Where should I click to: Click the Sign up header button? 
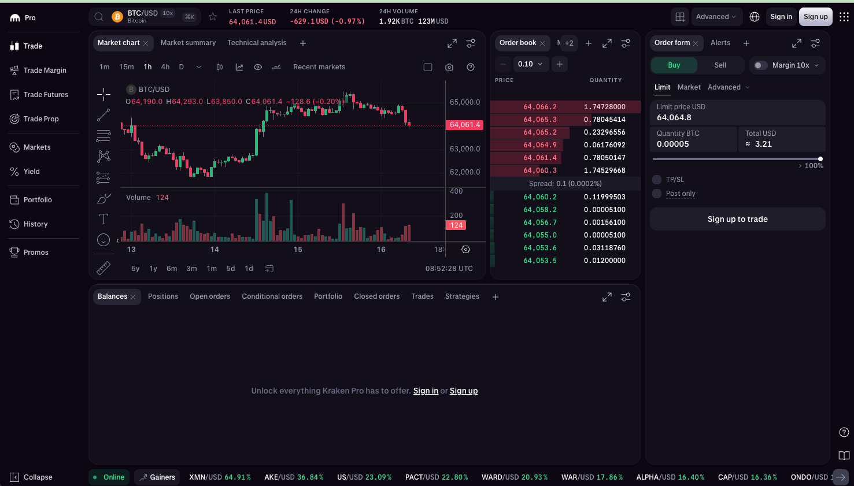pos(815,17)
